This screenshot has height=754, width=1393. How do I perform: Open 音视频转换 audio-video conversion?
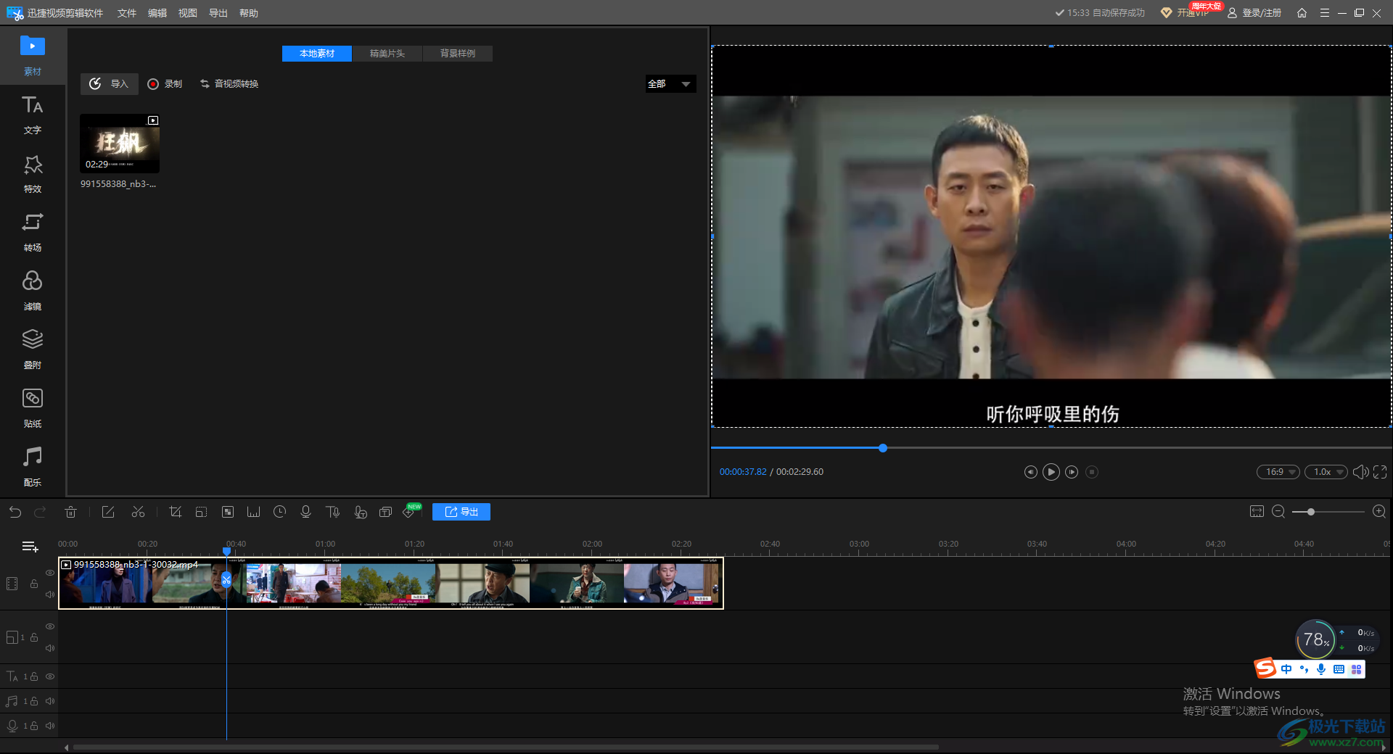point(229,84)
